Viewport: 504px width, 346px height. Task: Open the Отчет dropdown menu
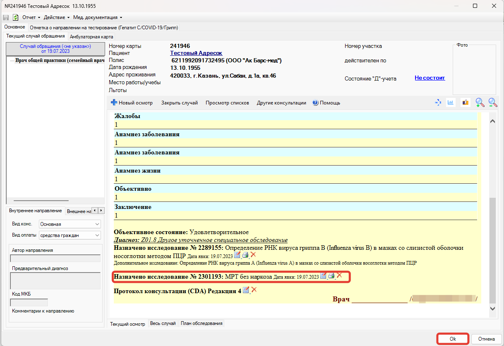31,17
